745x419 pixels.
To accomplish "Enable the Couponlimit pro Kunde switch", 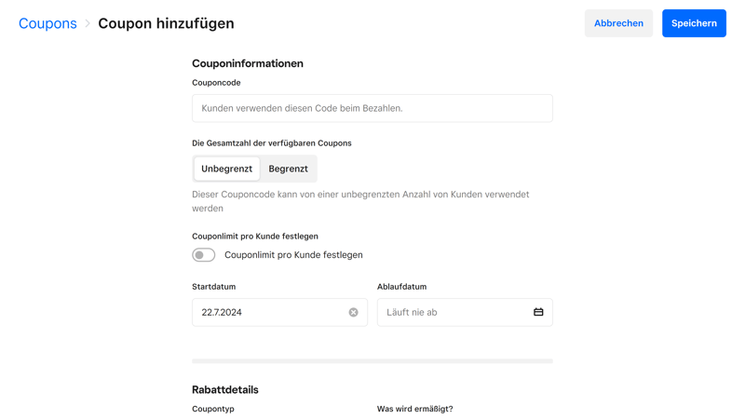I will 203,255.
